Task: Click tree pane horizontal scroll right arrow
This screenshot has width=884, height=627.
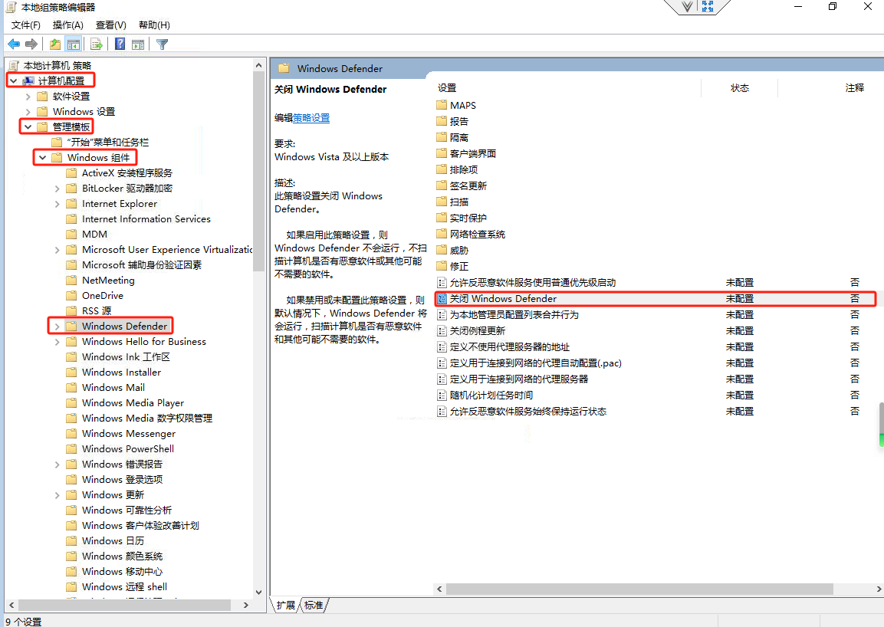Action: [246, 605]
